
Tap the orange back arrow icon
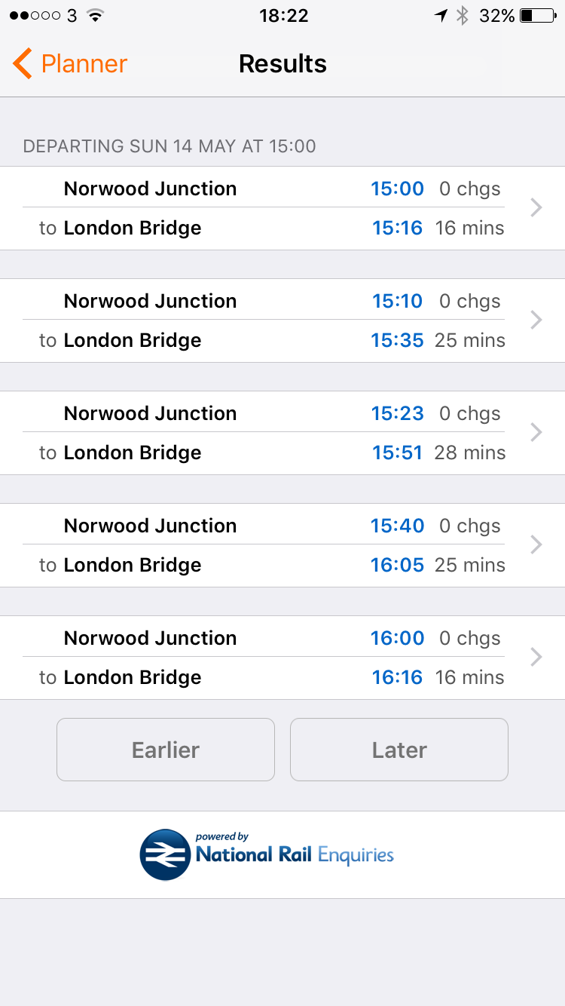pyautogui.click(x=23, y=64)
